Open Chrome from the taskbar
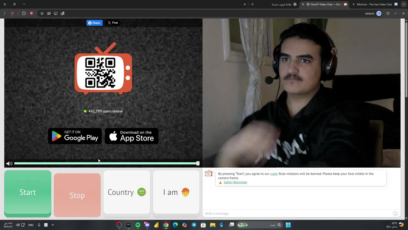 click(x=166, y=225)
